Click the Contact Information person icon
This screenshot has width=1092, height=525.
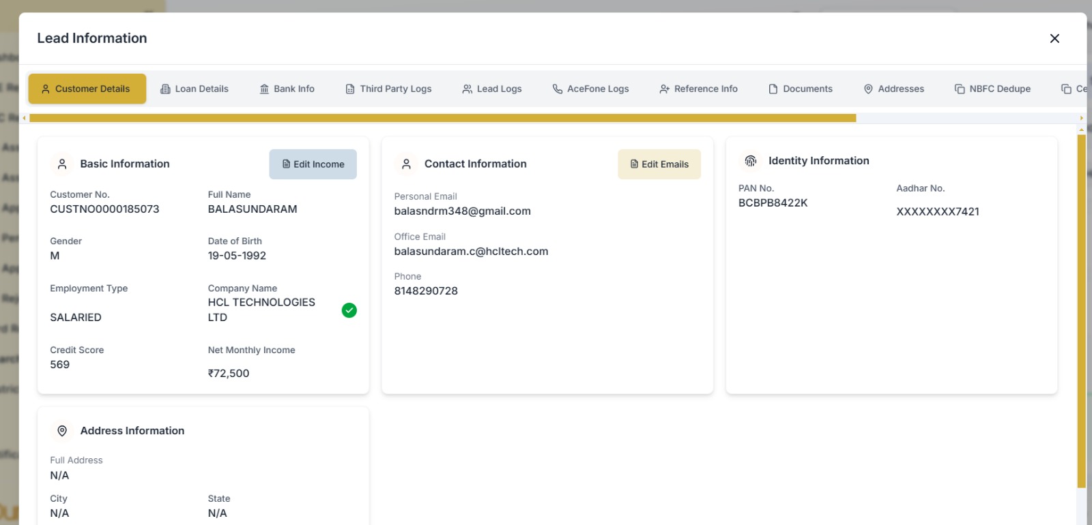pyautogui.click(x=406, y=164)
